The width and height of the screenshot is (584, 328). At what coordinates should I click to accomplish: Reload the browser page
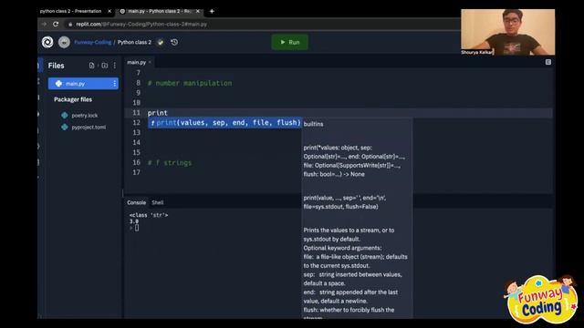(56, 25)
